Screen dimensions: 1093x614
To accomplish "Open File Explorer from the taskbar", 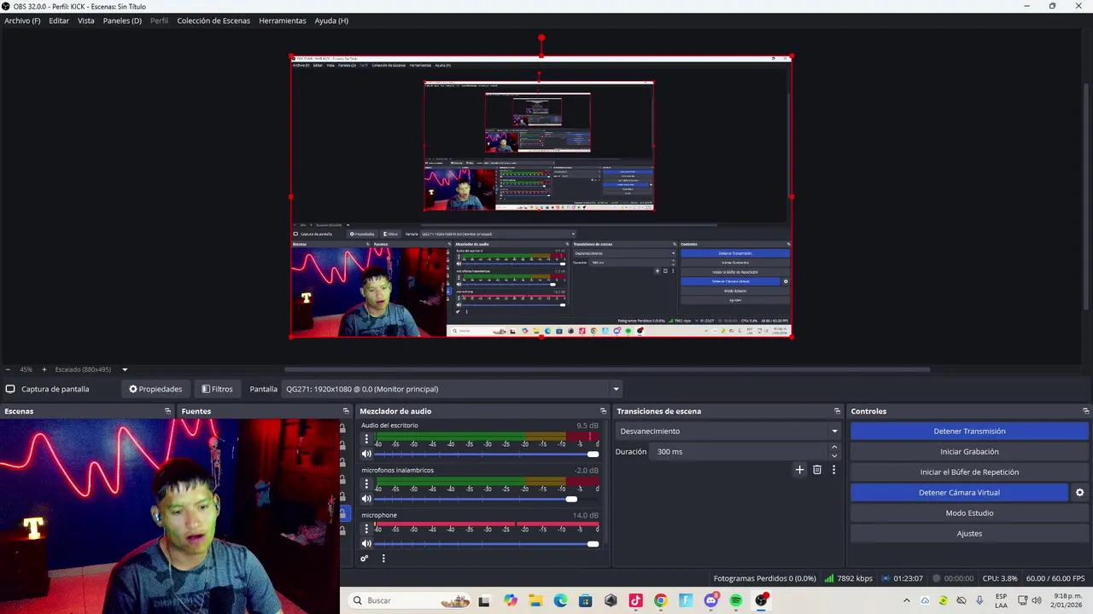I will (x=535, y=600).
